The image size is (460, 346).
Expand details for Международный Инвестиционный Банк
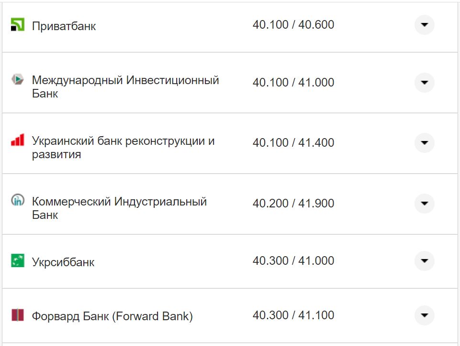[424, 82]
